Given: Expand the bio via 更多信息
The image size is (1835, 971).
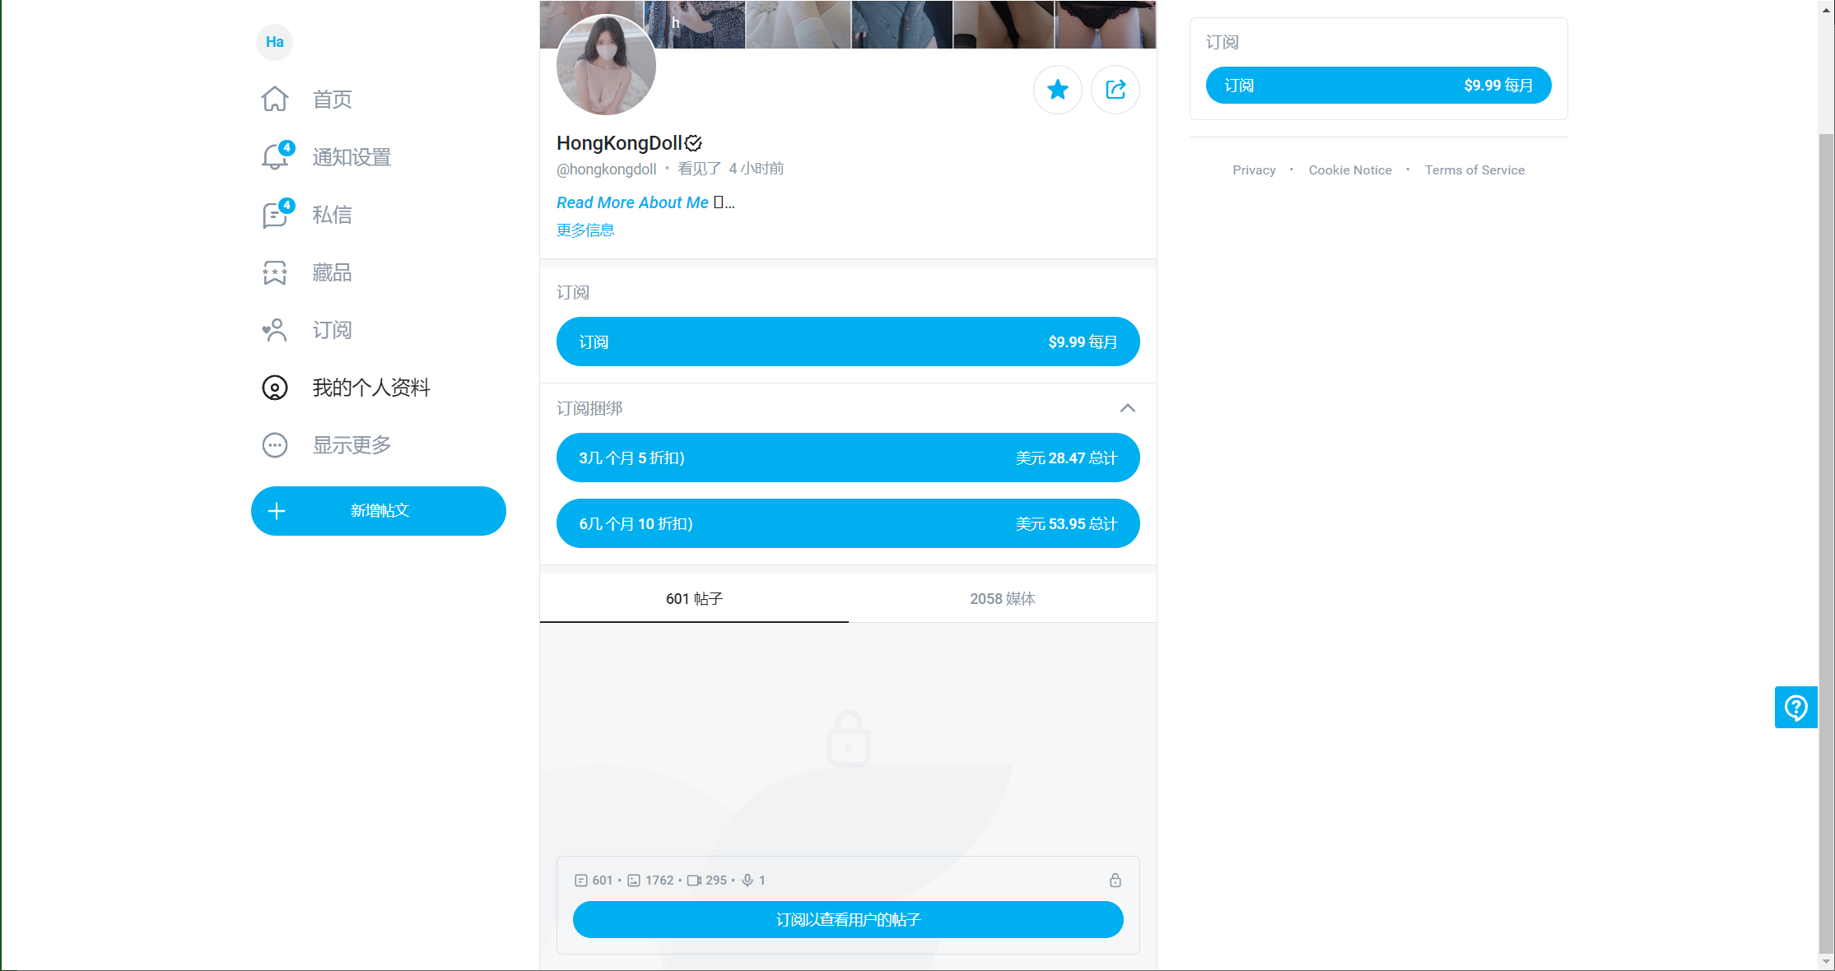Looking at the screenshot, I should 585,230.
